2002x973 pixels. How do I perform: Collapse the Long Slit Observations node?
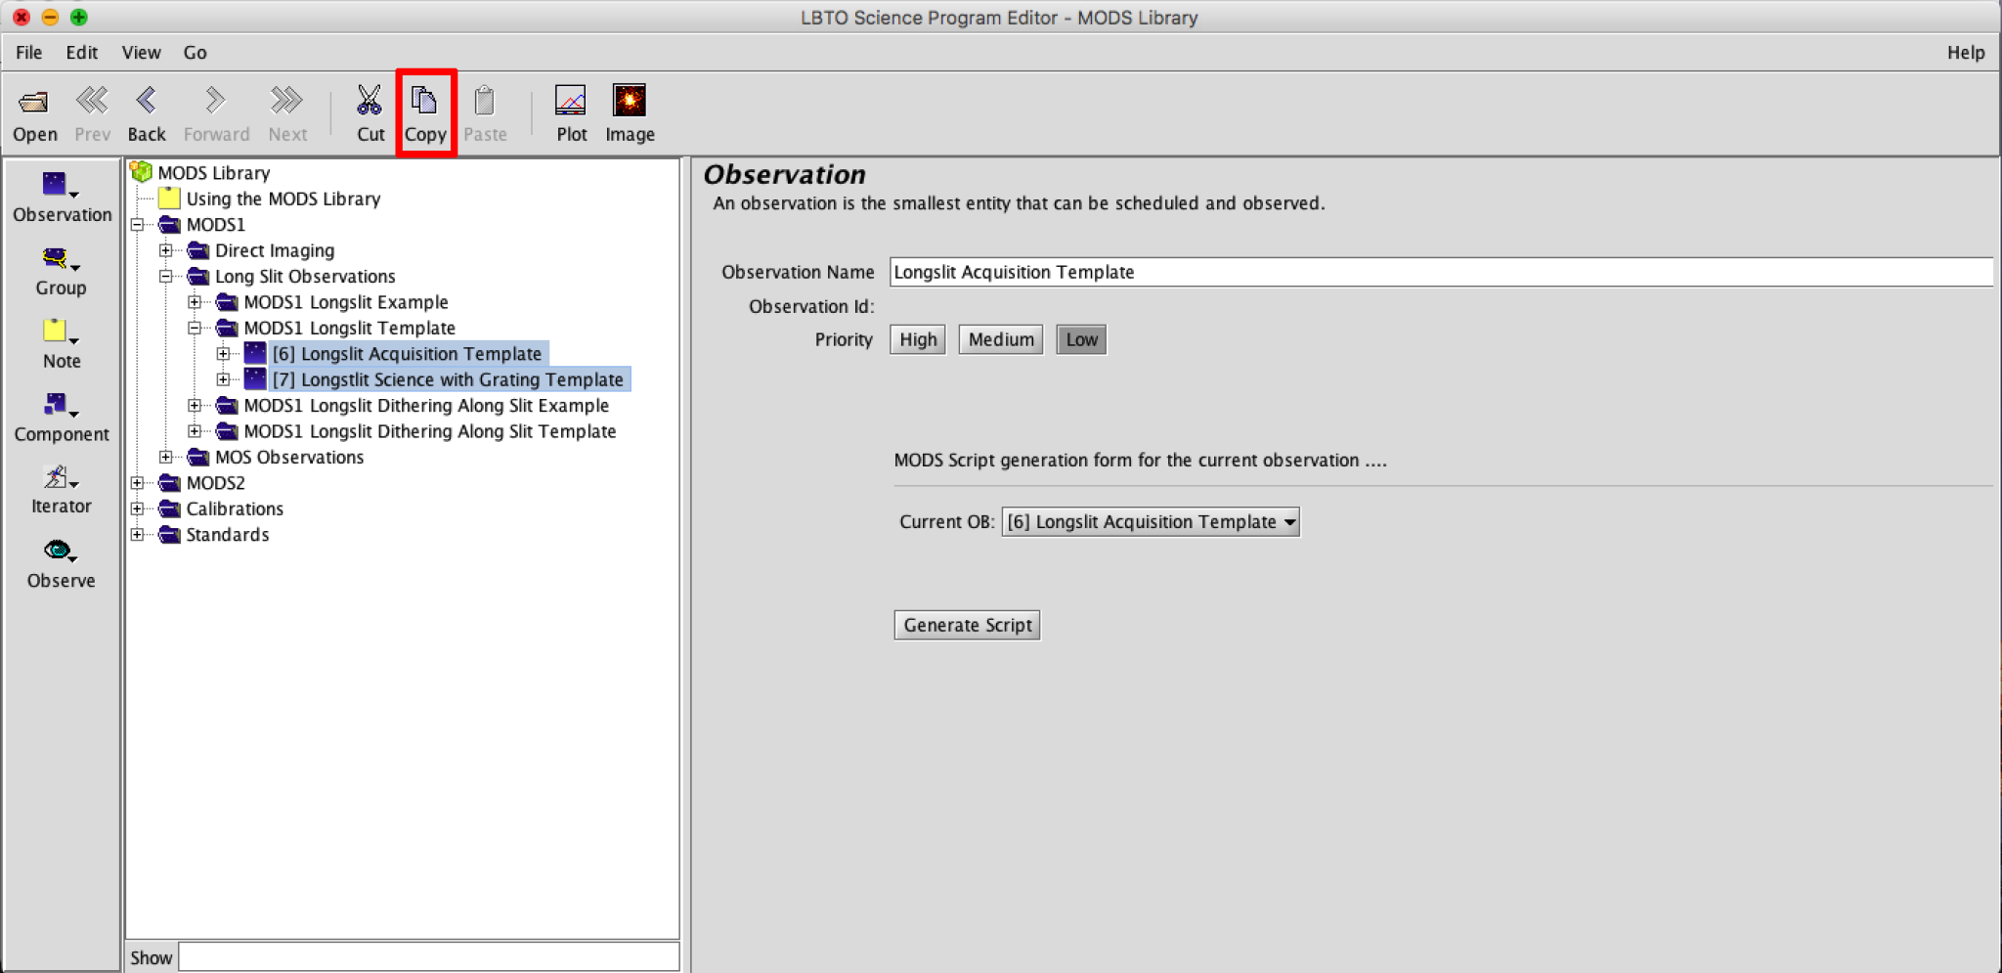coord(166,276)
